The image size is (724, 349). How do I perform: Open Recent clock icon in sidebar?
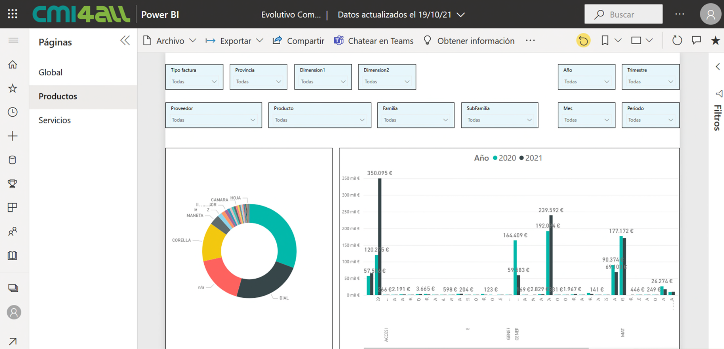point(13,112)
